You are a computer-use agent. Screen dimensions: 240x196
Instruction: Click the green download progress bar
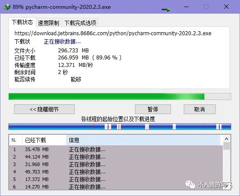(x=120, y=96)
